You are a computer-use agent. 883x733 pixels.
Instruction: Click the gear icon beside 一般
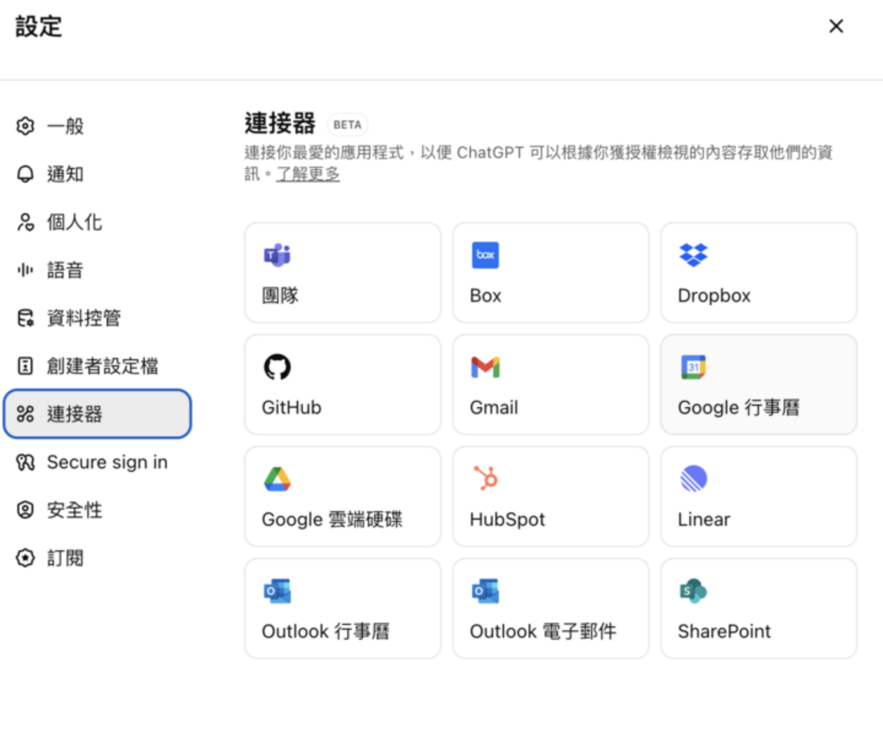pos(25,126)
